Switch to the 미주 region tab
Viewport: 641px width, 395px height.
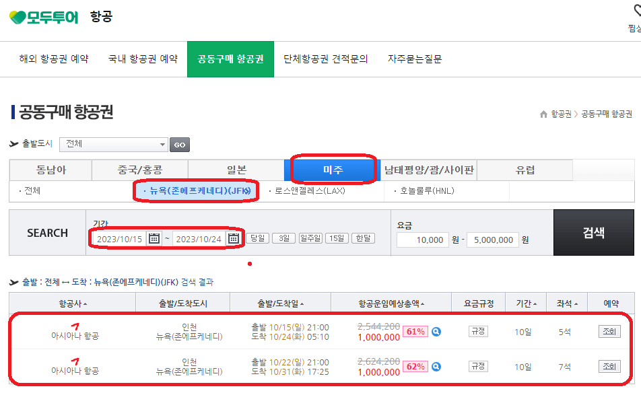[x=333, y=170]
